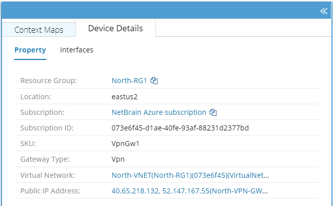Open the North-VNET virtual network link
Screen dimensions: 333x206
click(x=190, y=175)
